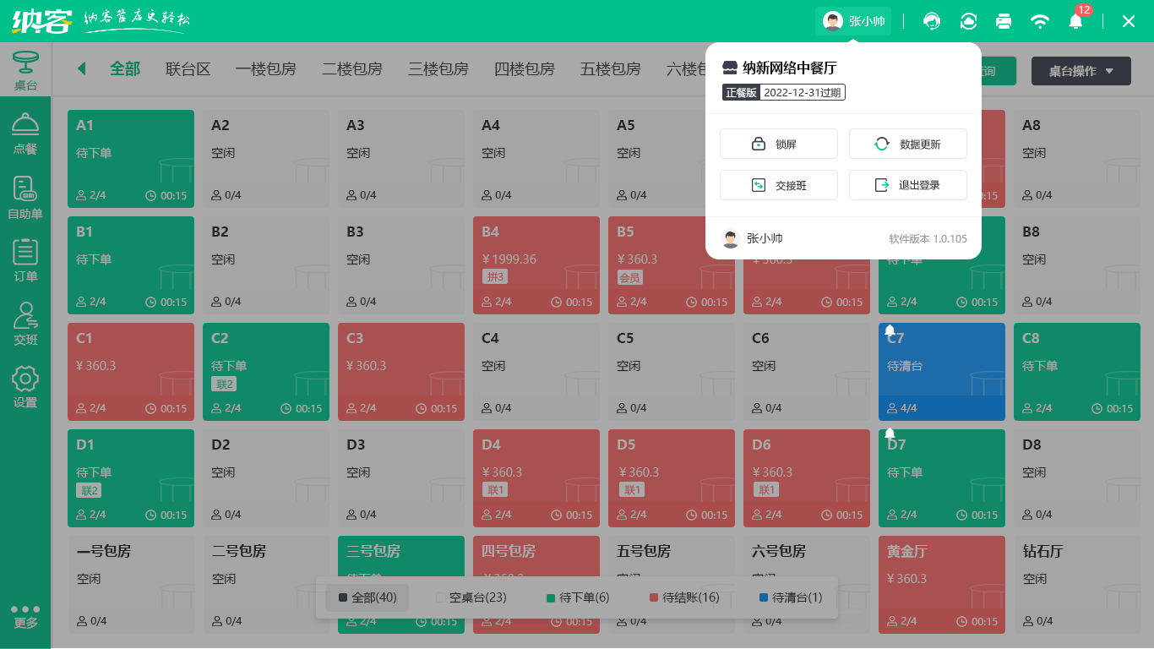Click the 锁屏 lock screen button
Screen dimensions: 1154x649
click(x=778, y=143)
